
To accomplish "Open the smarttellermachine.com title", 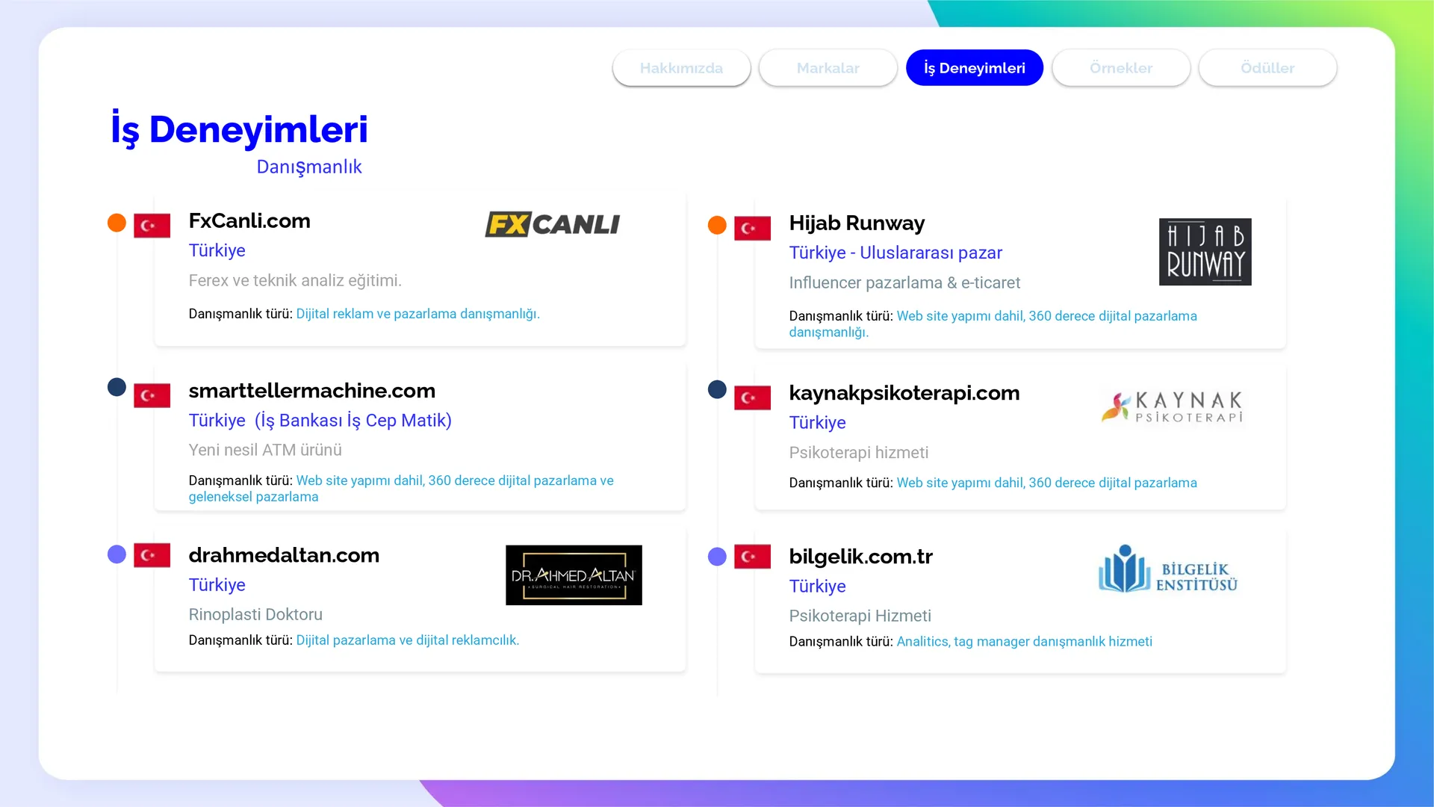I will pyautogui.click(x=312, y=391).
